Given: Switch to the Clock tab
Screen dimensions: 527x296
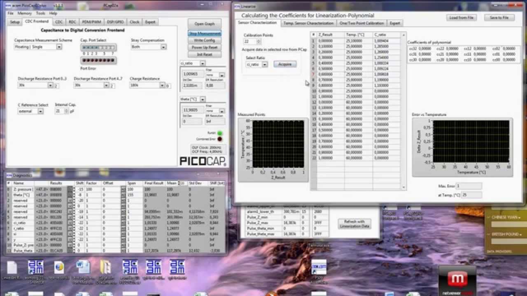Looking at the screenshot, I should pos(134,22).
